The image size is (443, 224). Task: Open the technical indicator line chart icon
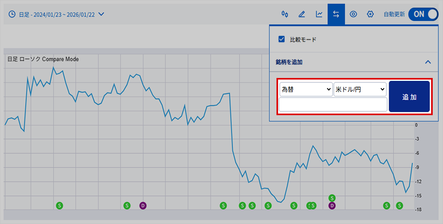pyautogui.click(x=319, y=14)
